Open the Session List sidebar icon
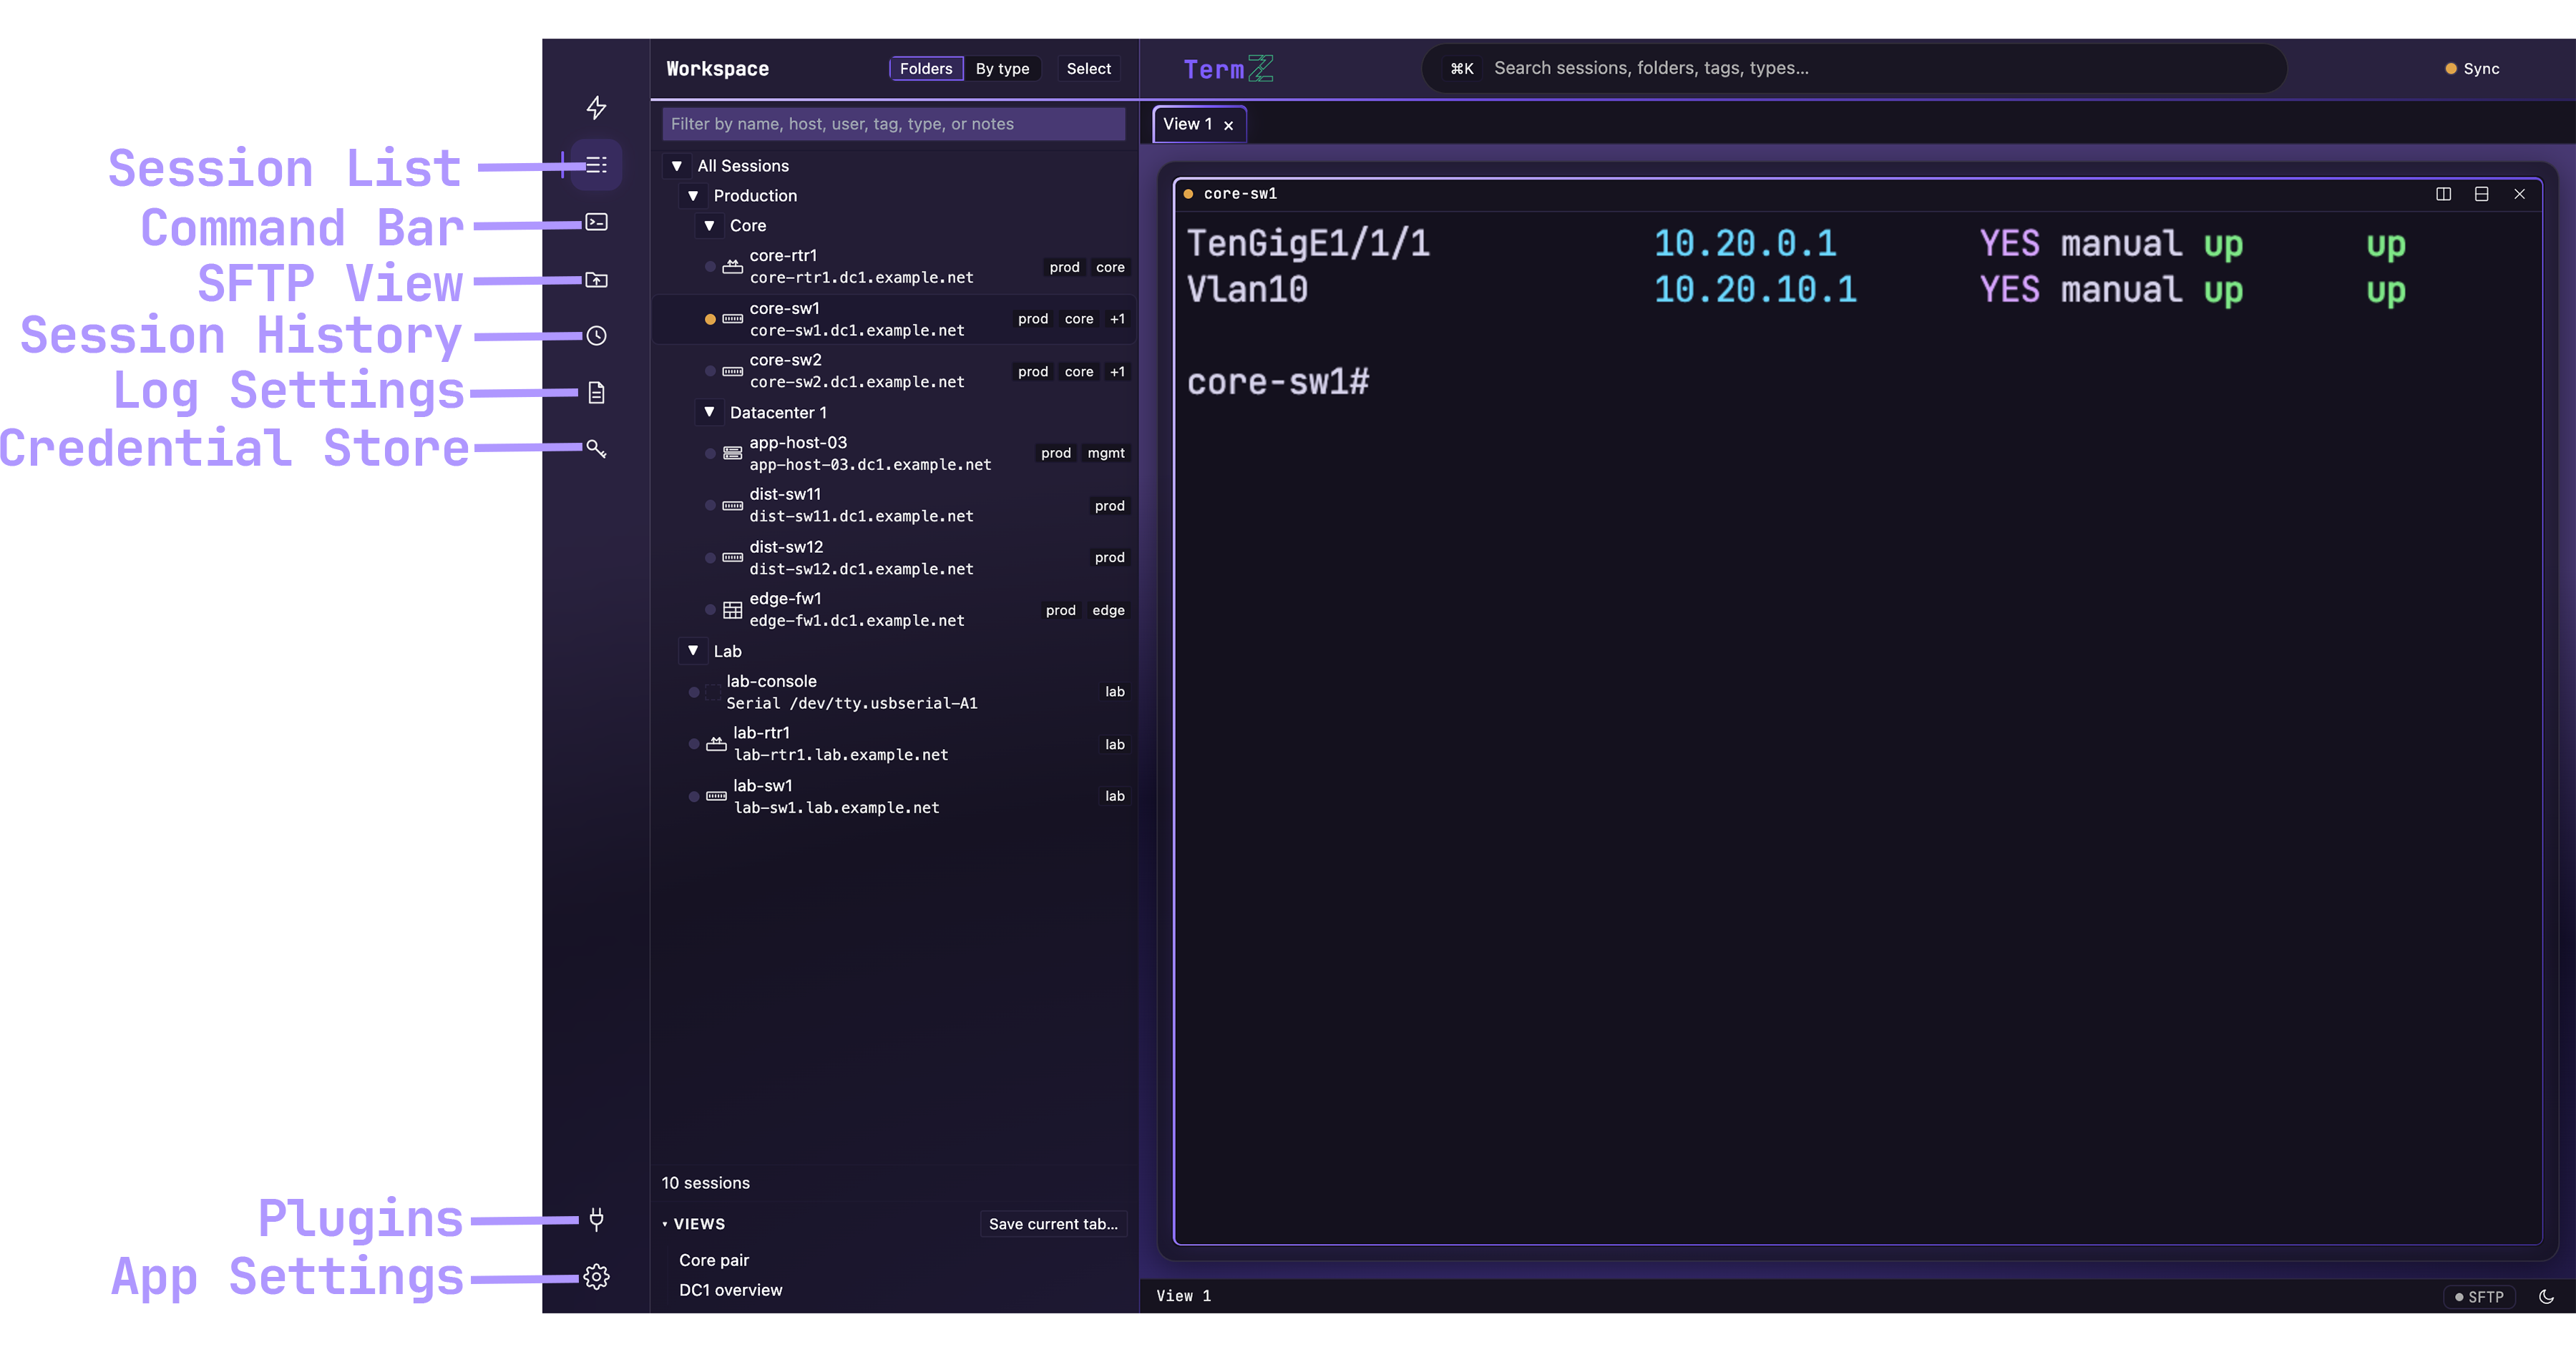2576x1352 pixels. [x=596, y=165]
